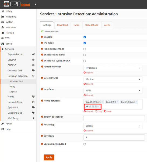This screenshot has width=147, height=162.
Task: Click OpenDNS tags icon
Action: pos(33,107)
